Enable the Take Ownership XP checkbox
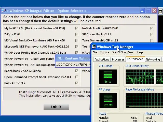Screen dimensions: 163x122 152,40
